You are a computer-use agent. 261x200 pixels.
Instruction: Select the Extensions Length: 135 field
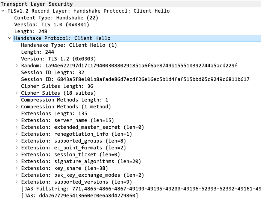[x=54, y=114]
